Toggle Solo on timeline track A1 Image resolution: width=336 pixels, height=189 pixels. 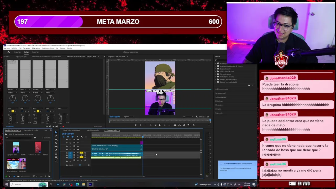[x=81, y=153]
